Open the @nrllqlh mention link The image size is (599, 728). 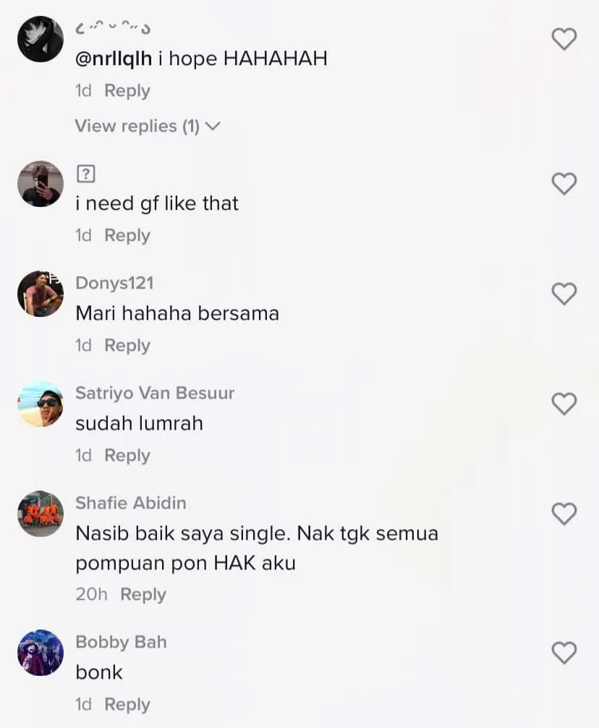click(x=114, y=59)
